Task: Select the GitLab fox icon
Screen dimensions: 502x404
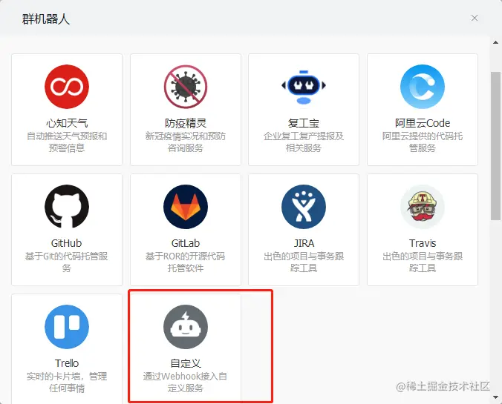Action: point(186,207)
